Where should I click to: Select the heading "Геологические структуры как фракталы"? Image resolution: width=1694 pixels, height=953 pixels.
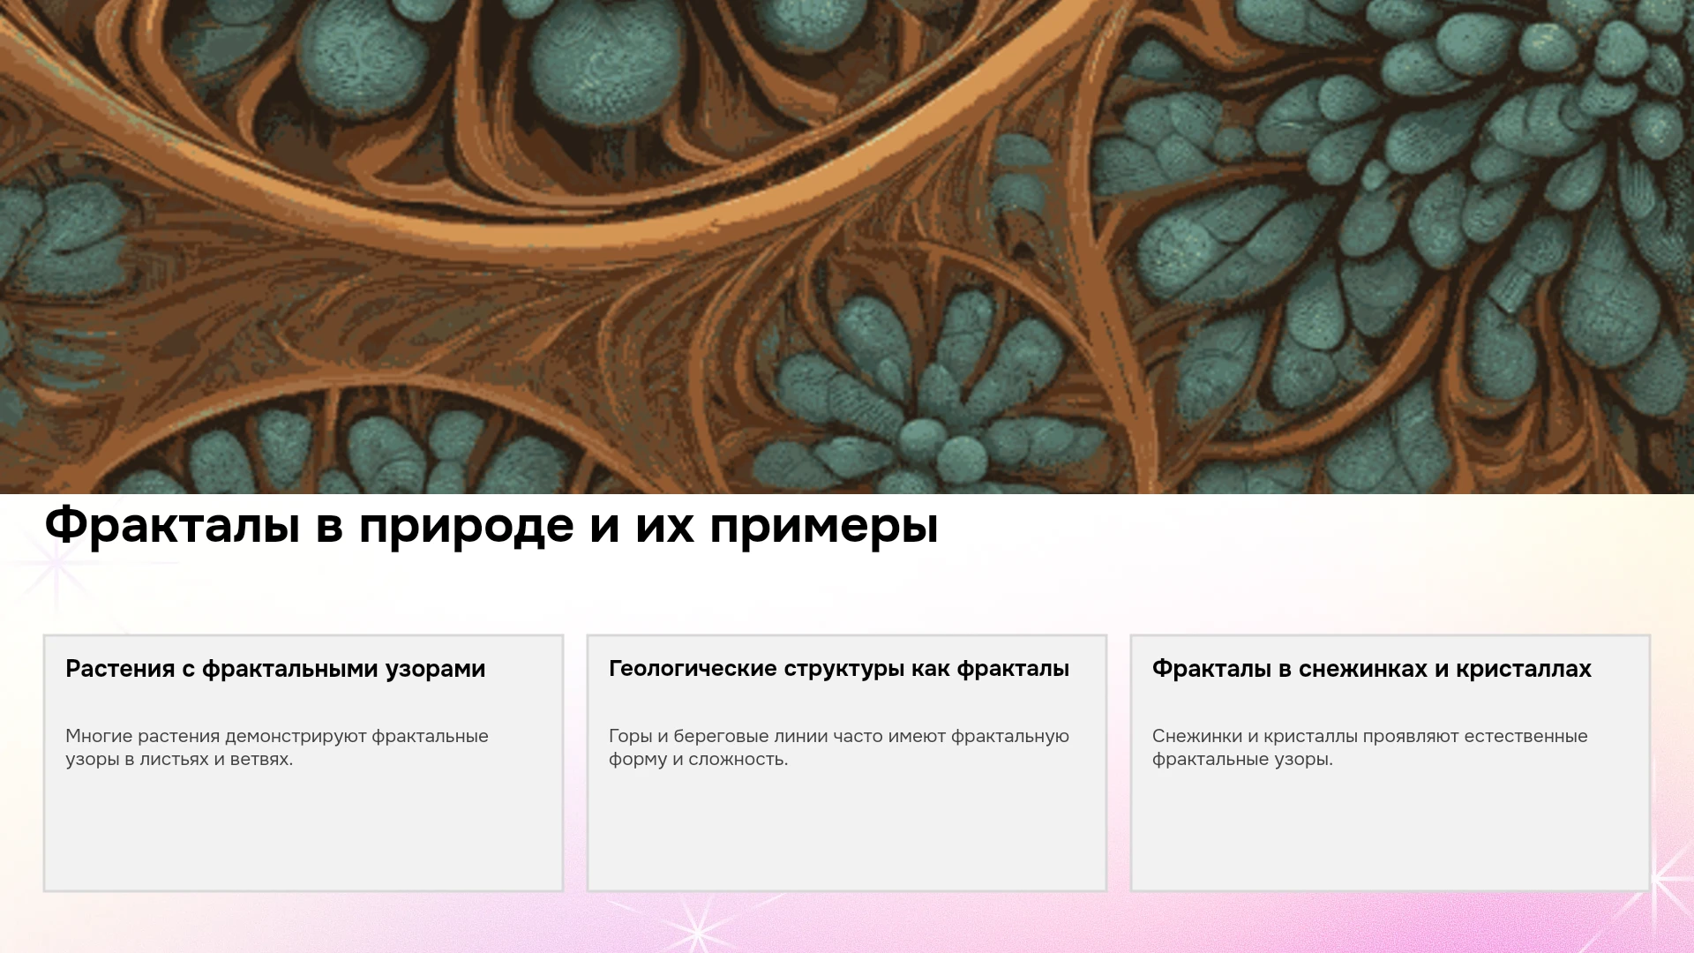tap(839, 669)
